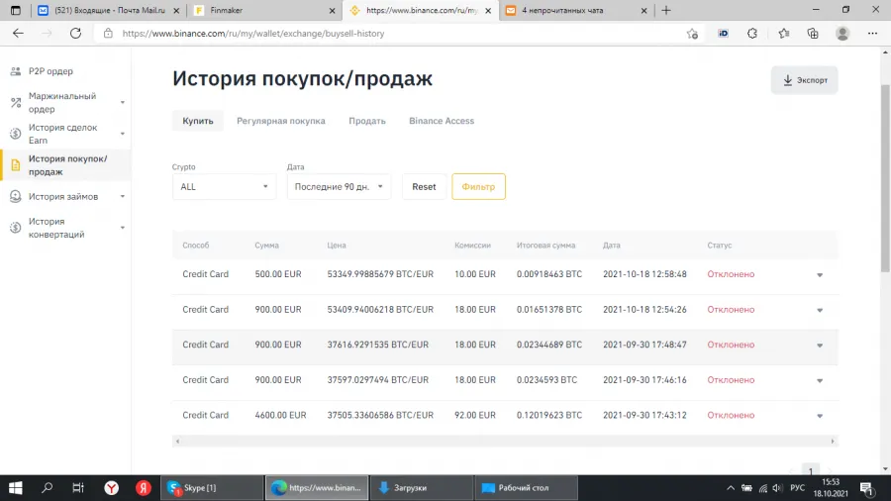
Task: Expand details of the 12:54:26 order row
Action: tap(820, 310)
